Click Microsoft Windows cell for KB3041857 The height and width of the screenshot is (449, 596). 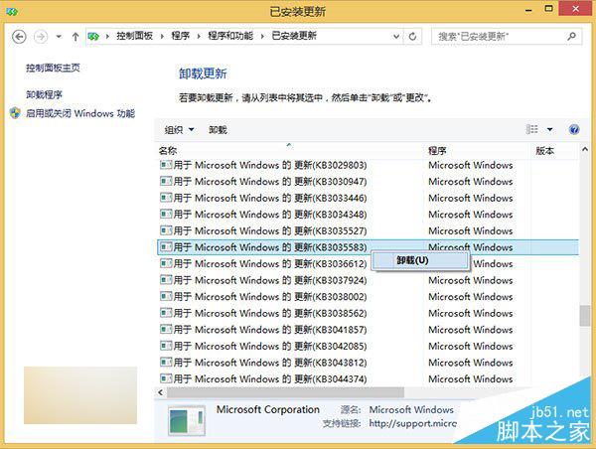point(471,330)
